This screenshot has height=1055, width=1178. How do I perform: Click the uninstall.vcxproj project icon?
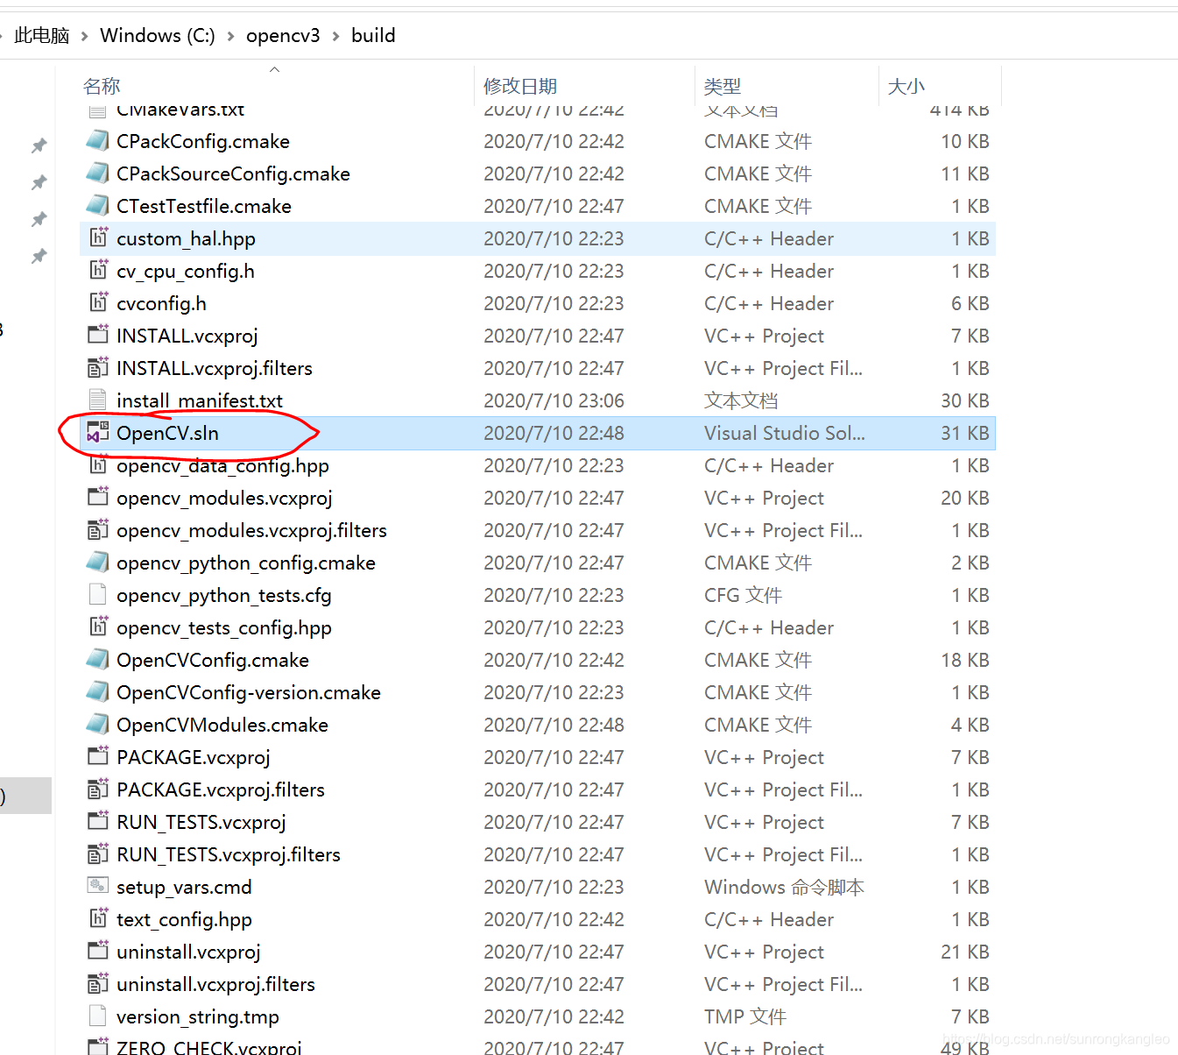[x=98, y=952]
